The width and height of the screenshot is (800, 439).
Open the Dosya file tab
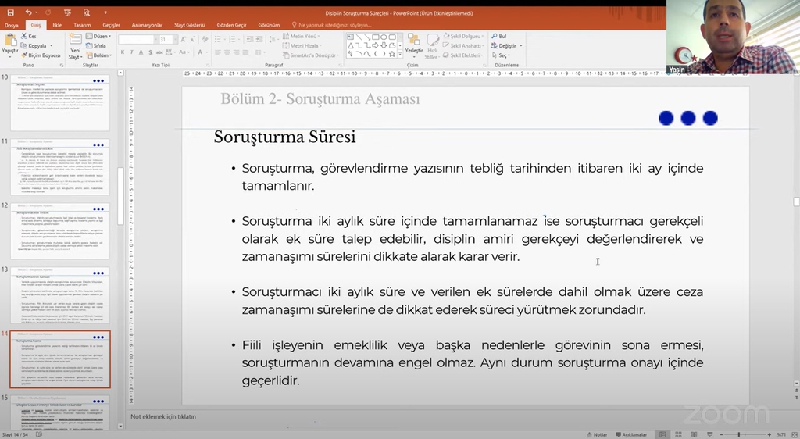point(11,25)
